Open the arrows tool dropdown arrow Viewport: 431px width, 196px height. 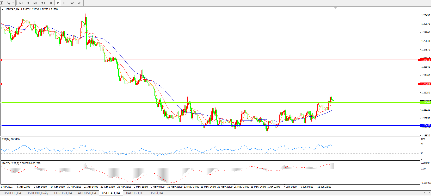coord(13,3)
